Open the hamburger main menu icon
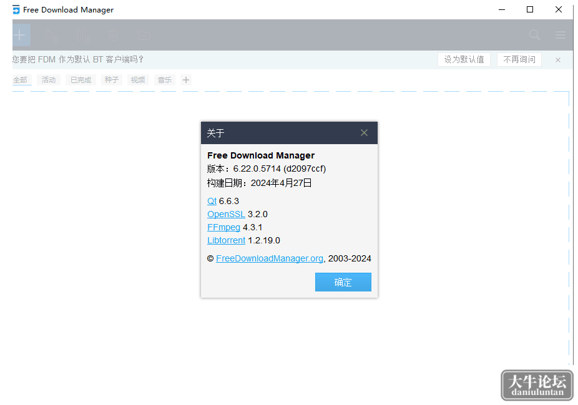 [561, 35]
